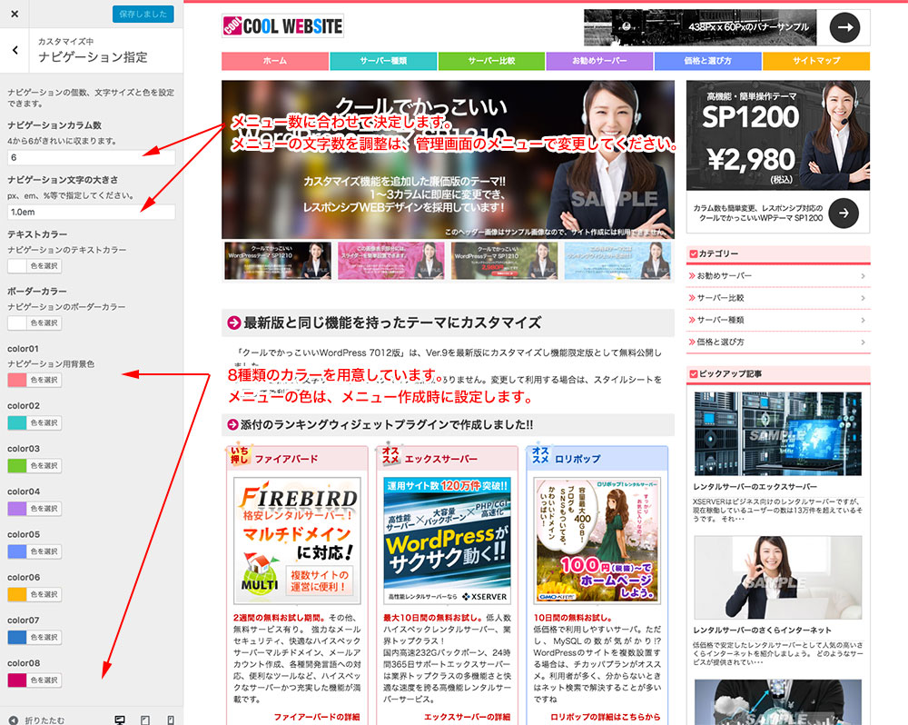This screenshot has height=725, width=908.
Task: Open レンタルサーバーのさくらインターネット article
Action: tap(762, 630)
